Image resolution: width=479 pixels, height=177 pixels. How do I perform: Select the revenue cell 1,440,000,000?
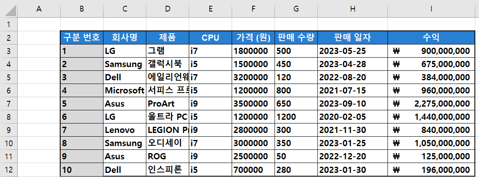click(x=431, y=116)
